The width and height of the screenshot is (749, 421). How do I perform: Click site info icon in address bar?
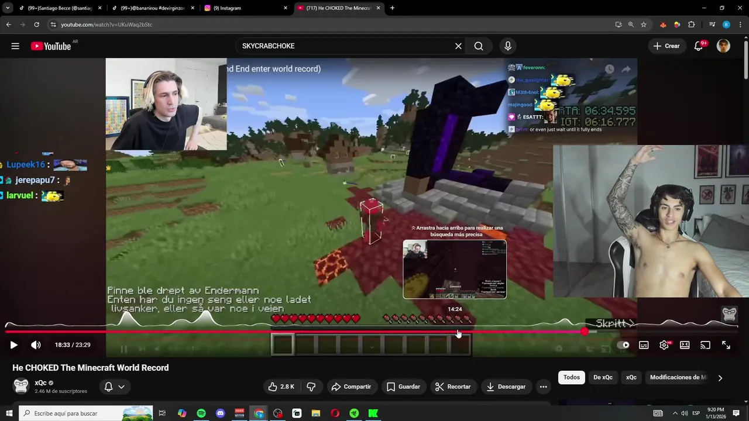[53, 25]
